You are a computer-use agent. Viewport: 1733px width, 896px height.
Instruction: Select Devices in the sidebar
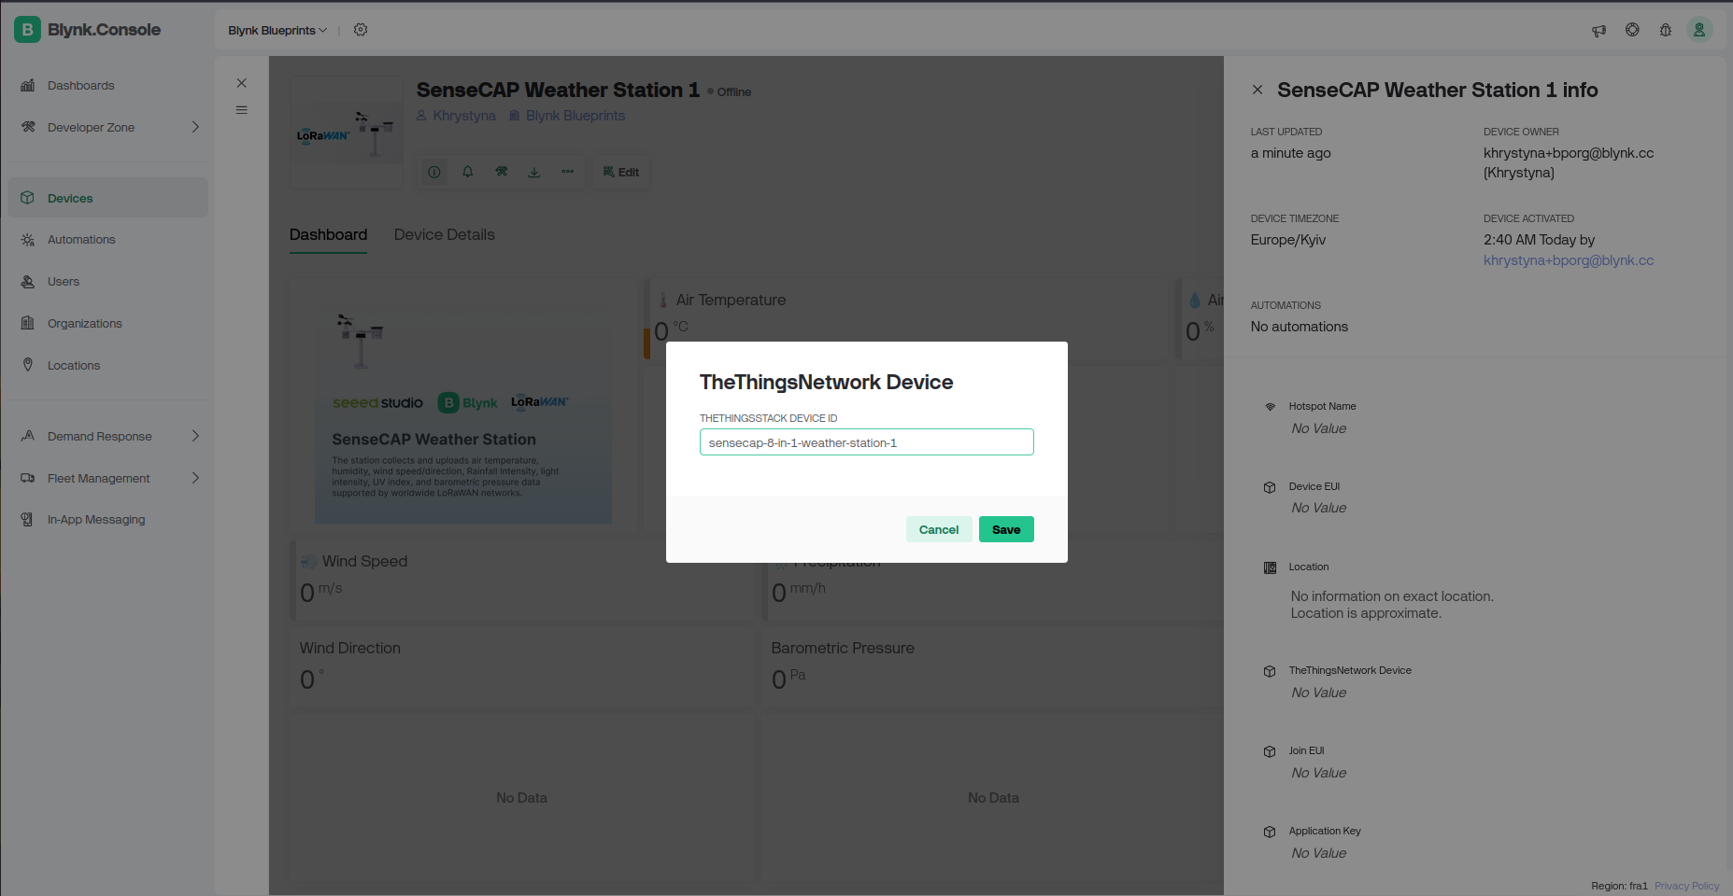click(x=107, y=198)
